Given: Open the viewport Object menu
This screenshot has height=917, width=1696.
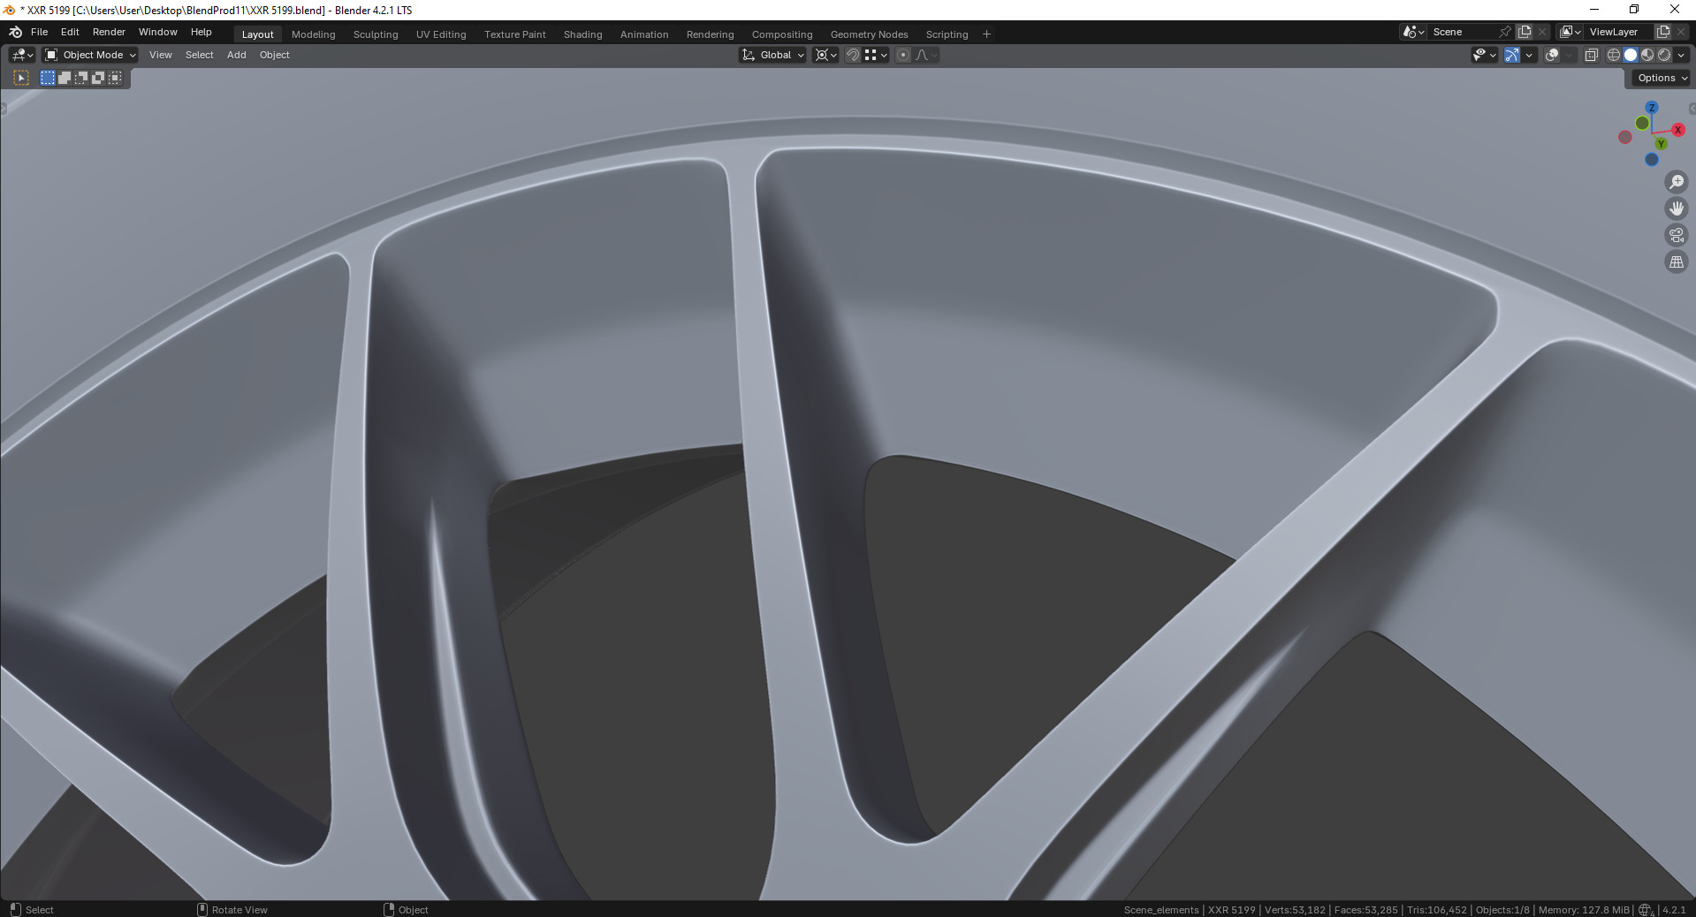Looking at the screenshot, I should point(275,55).
